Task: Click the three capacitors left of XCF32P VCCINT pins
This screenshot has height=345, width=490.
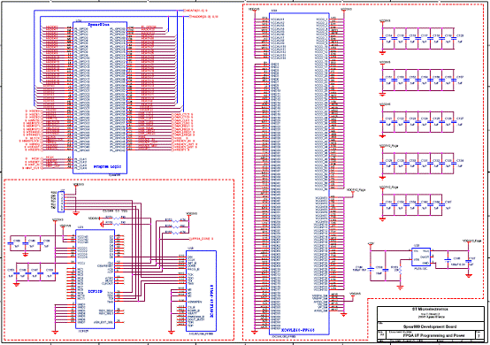Action: tap(26, 243)
